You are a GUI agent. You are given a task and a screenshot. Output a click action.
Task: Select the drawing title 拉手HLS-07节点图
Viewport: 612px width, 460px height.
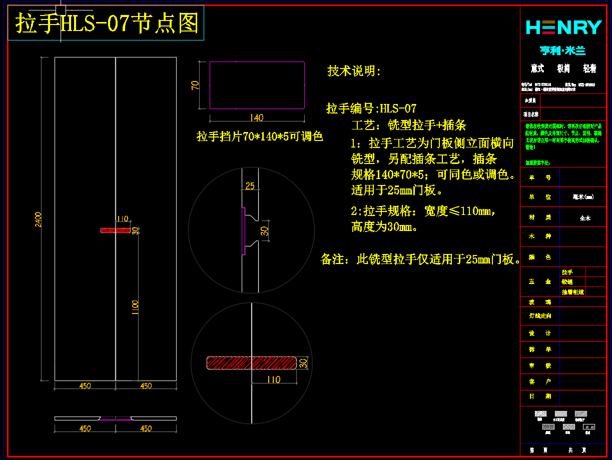tap(107, 23)
